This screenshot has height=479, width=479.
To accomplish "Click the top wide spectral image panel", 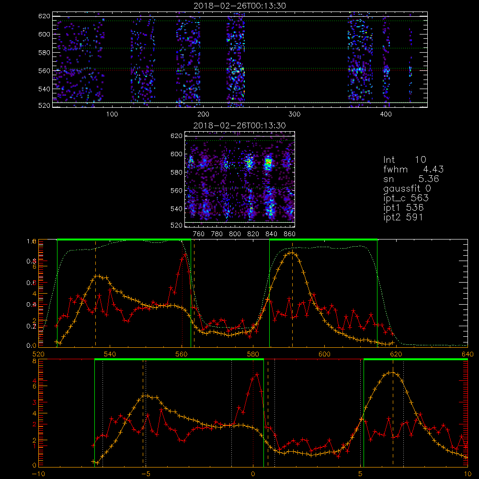I will 240,59.
